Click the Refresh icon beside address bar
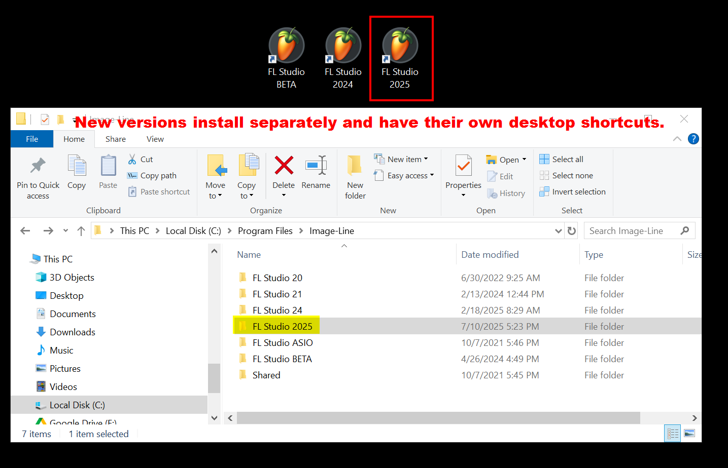This screenshot has height=468, width=728. tap(572, 231)
